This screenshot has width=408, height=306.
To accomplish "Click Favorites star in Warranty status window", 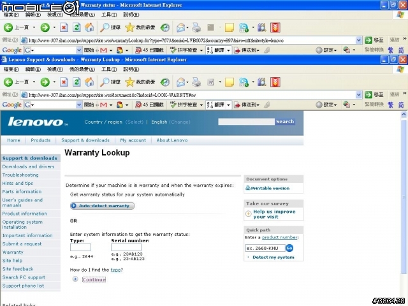I will pos(129,27).
